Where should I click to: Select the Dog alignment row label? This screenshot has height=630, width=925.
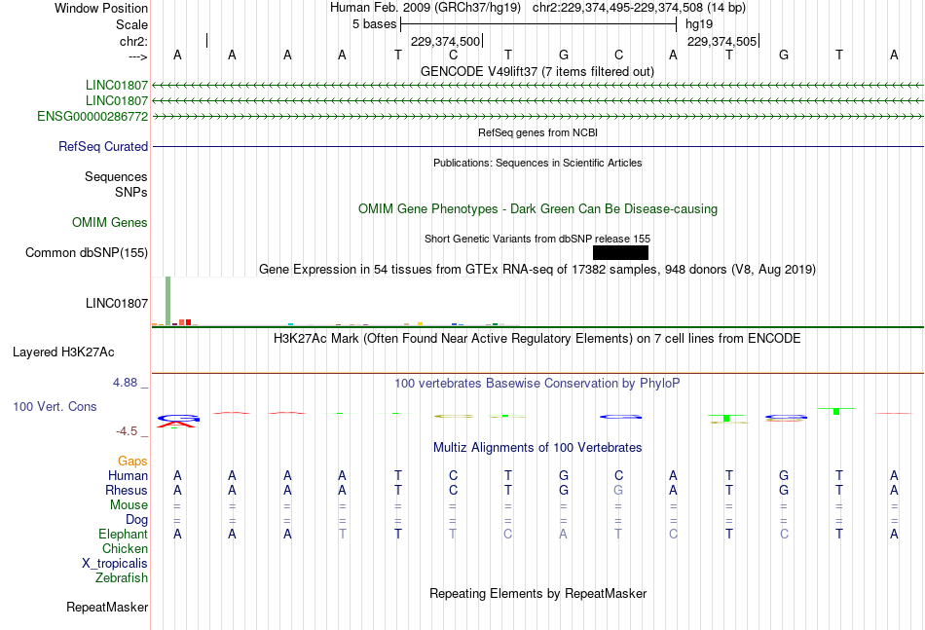click(137, 520)
